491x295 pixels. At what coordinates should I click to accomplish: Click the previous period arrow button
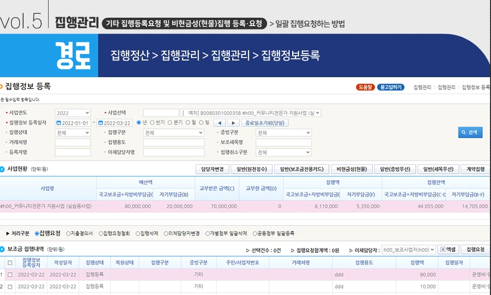pos(219,123)
